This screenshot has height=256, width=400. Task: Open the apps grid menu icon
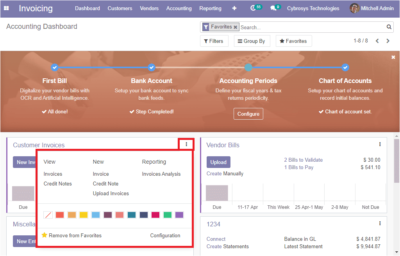click(x=6, y=8)
